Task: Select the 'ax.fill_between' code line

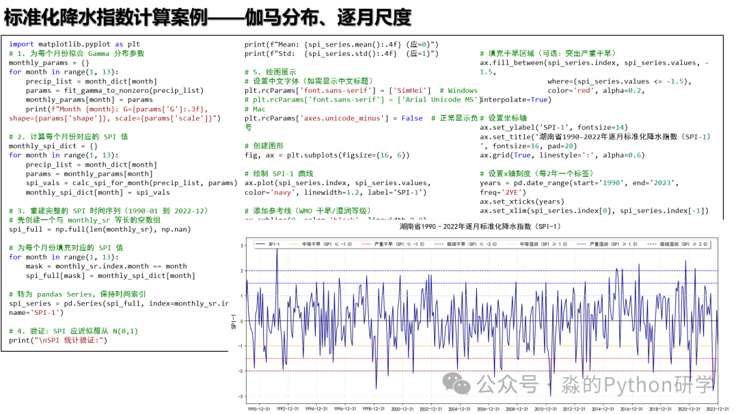Action: [x=594, y=63]
